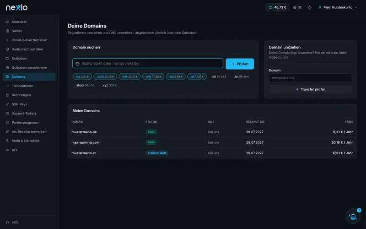Screen dimensions: 366x229
Task: Click the Dedicated bestellen cube icon
Action: coord(7,49)
